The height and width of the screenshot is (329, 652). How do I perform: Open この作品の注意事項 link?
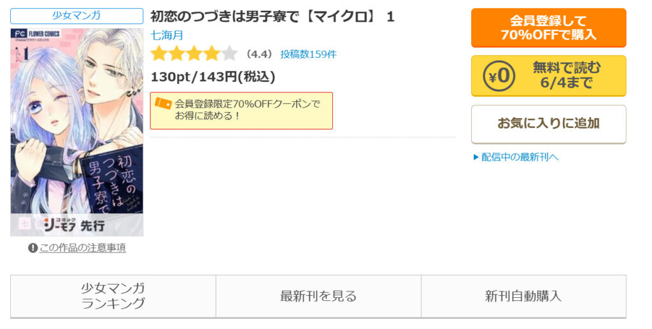click(82, 248)
